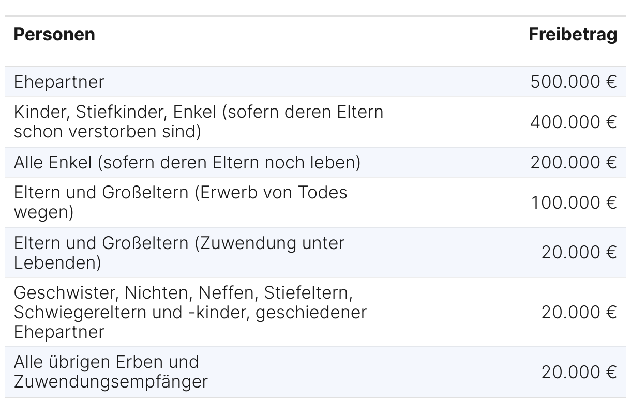631x403 pixels.
Task: Click the Freibetrag for Zuwendung unter Lebenden
Action: coord(579,253)
